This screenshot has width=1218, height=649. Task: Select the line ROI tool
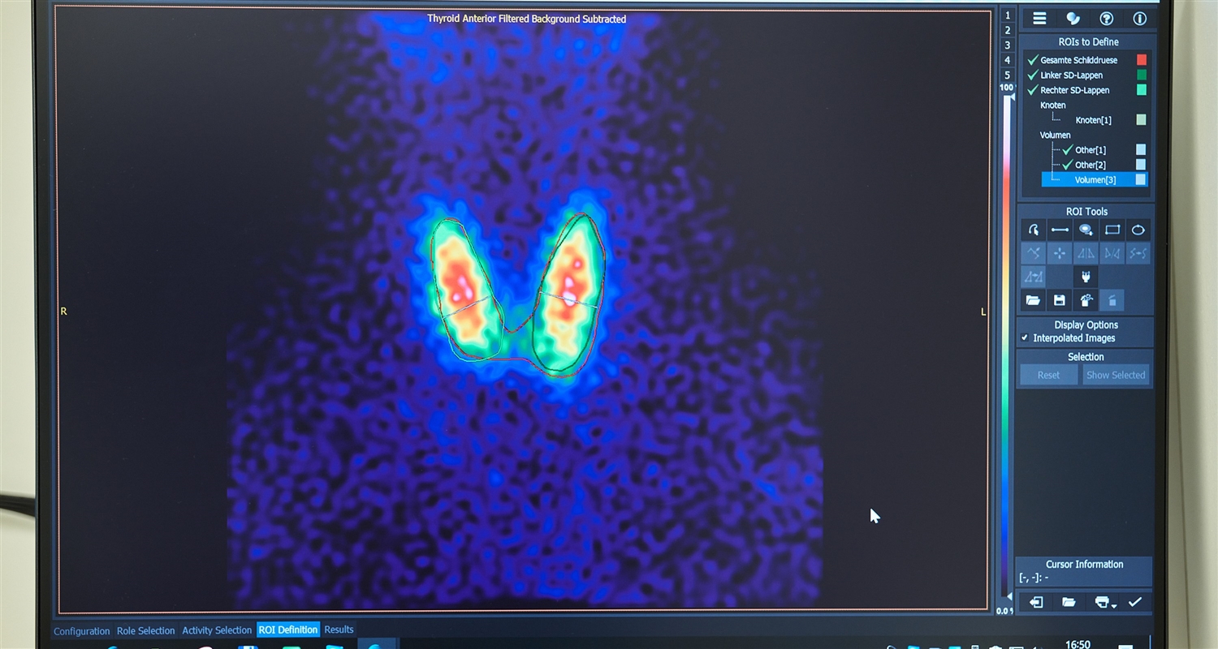coord(1059,230)
